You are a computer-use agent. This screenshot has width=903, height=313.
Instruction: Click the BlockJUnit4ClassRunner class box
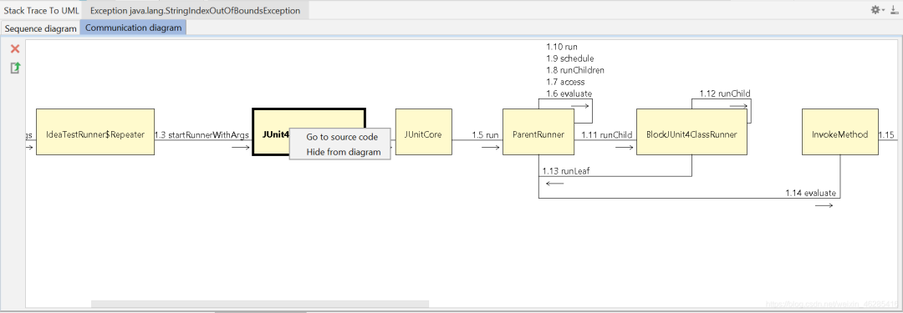(x=692, y=132)
